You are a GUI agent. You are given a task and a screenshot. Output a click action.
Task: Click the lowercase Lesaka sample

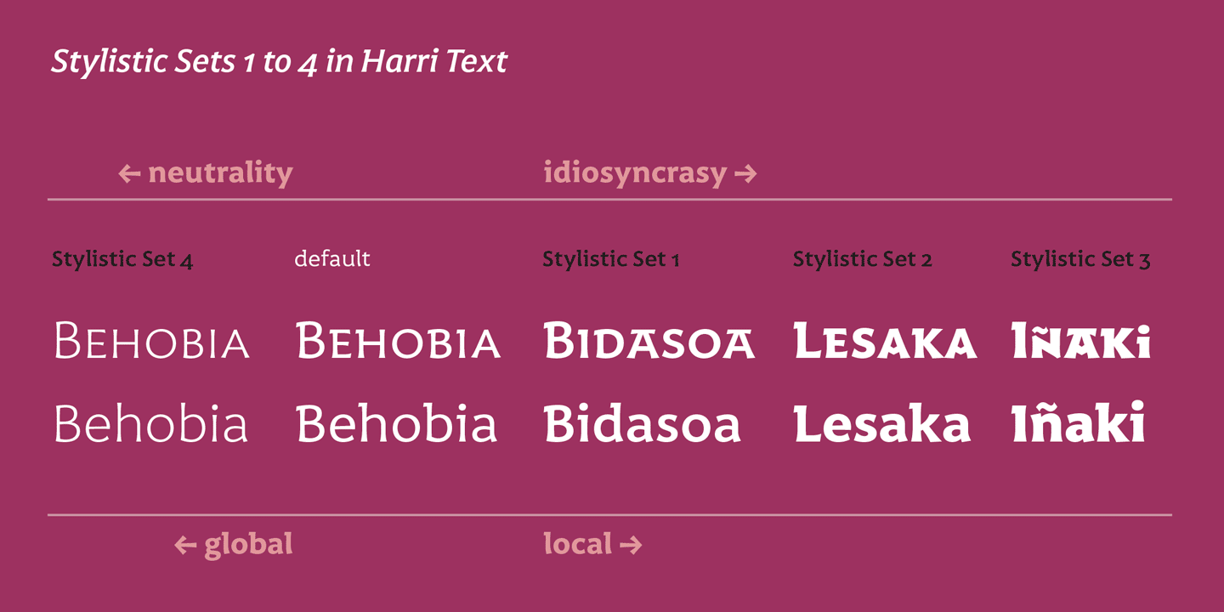coord(882,422)
